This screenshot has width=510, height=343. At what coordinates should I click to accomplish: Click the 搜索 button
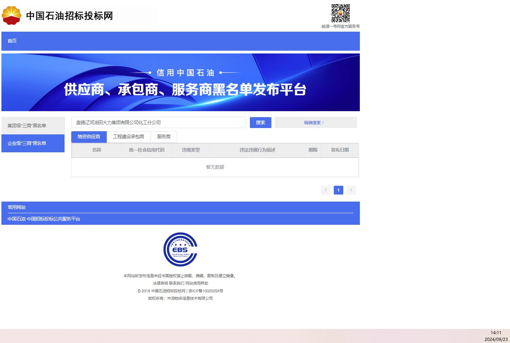(260, 122)
